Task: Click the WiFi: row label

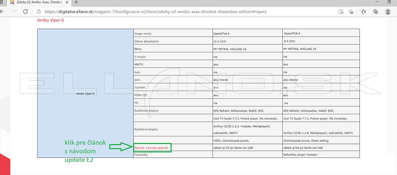Action: [137, 80]
